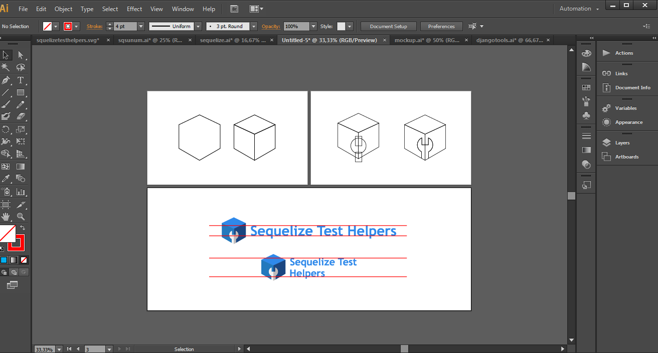Select the Hand tool
Screen dimensions: 658x353
tap(6, 217)
